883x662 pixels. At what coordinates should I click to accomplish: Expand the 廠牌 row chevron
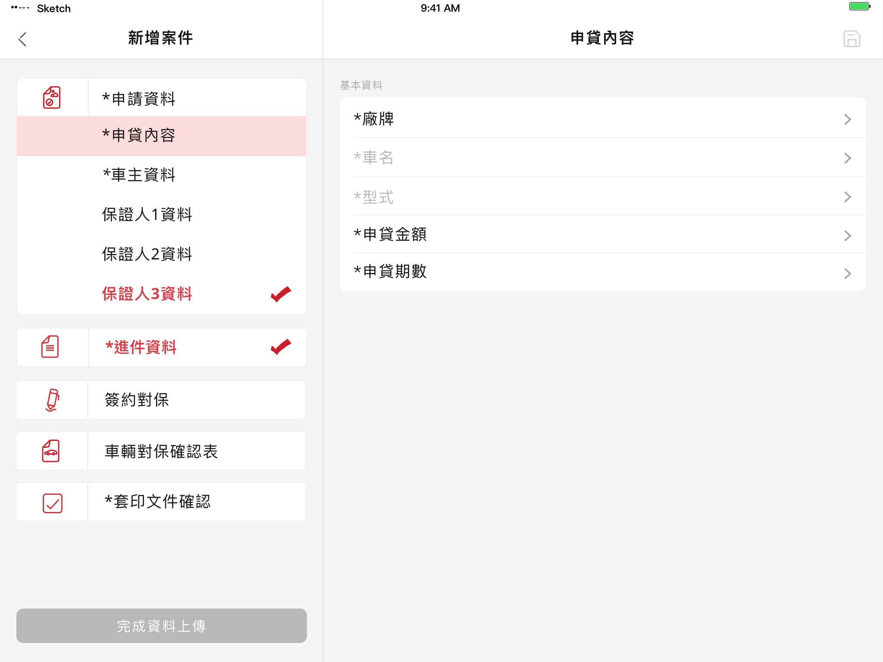click(847, 119)
